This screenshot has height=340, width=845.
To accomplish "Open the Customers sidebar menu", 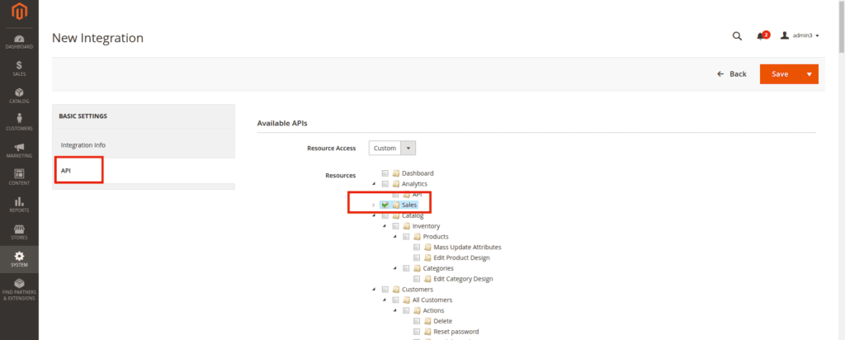I will pyautogui.click(x=19, y=123).
